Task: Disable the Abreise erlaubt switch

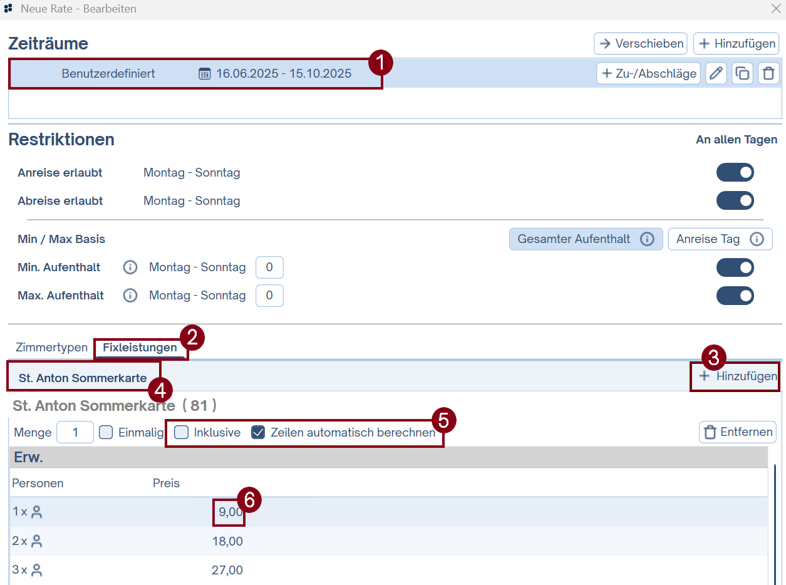Action: tap(735, 201)
